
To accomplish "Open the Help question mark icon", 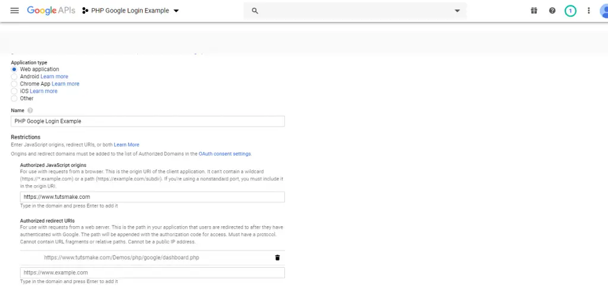I will (x=552, y=11).
